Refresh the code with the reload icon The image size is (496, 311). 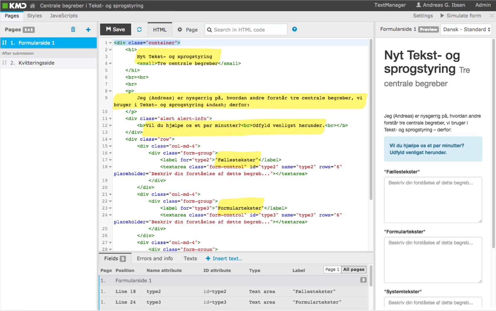click(x=139, y=29)
